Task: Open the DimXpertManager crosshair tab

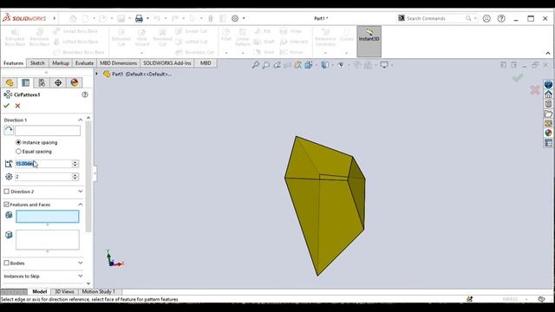Action: [58, 83]
